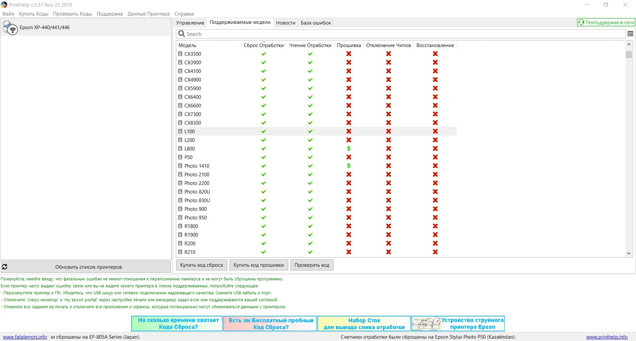Click the red cross in Photo 830U Прошивка
The image size is (636, 341).
click(x=349, y=200)
